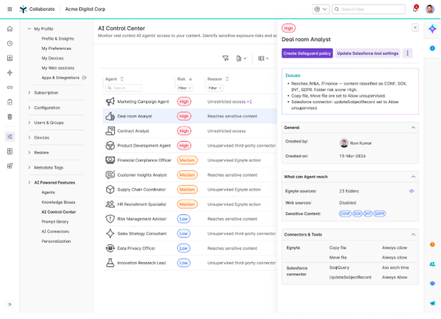Open Apps & Integrations menu item
Image resolution: width=441 pixels, height=319 pixels.
pyautogui.click(x=61, y=78)
